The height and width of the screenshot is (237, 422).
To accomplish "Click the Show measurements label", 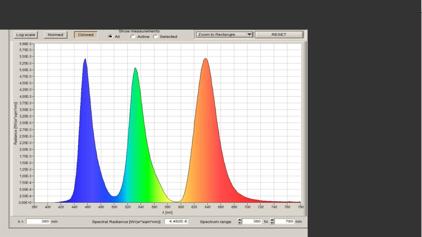I will coord(139,31).
